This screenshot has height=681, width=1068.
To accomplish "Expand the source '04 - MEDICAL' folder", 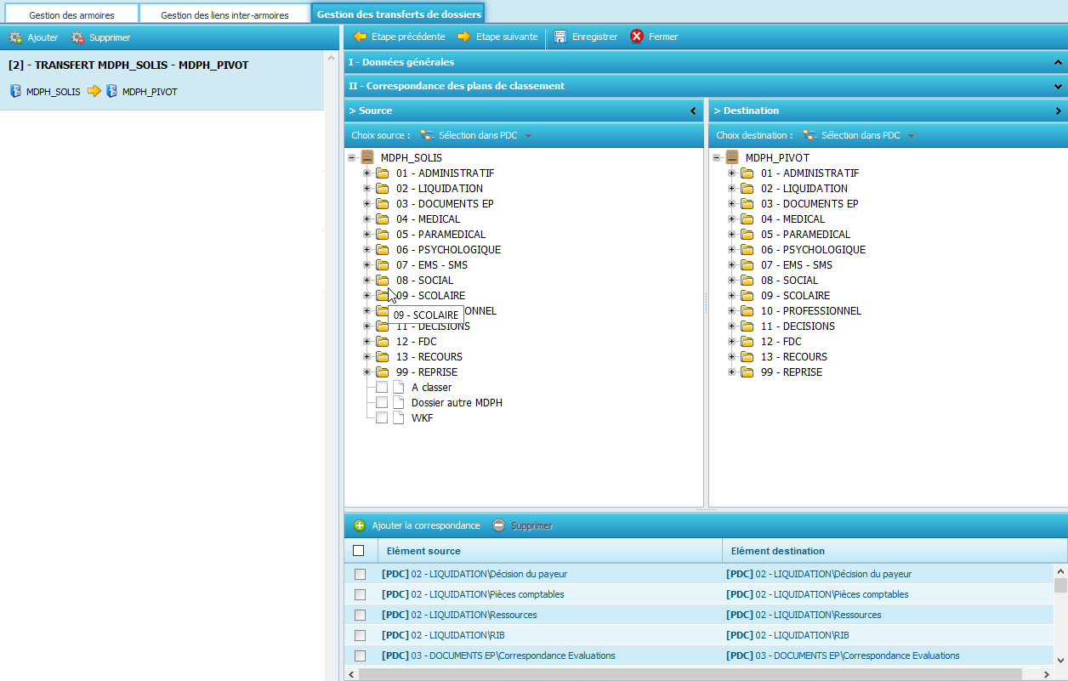I will (367, 218).
